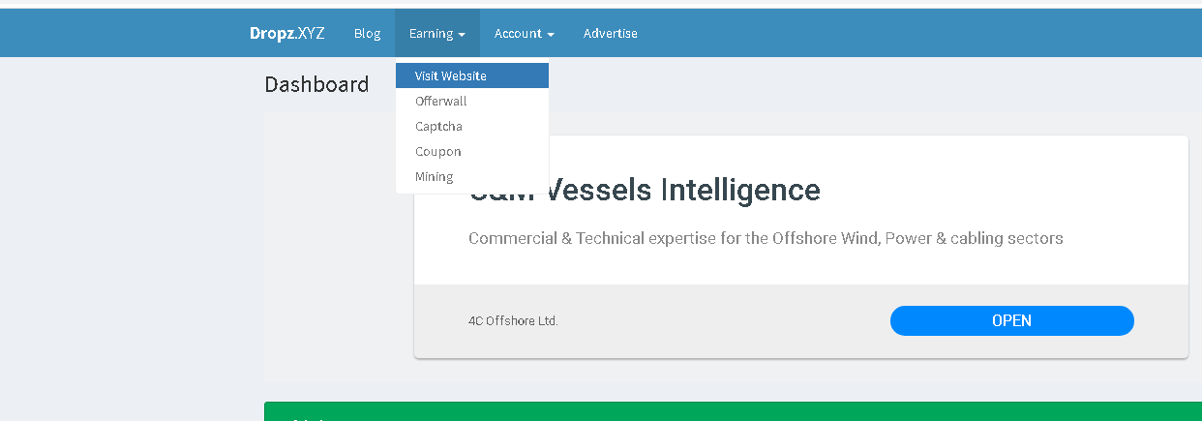Expand the Account dropdown menu
1202x421 pixels.
524,33
